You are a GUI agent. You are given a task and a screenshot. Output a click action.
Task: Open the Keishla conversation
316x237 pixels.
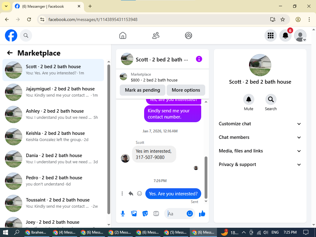[x=53, y=136]
